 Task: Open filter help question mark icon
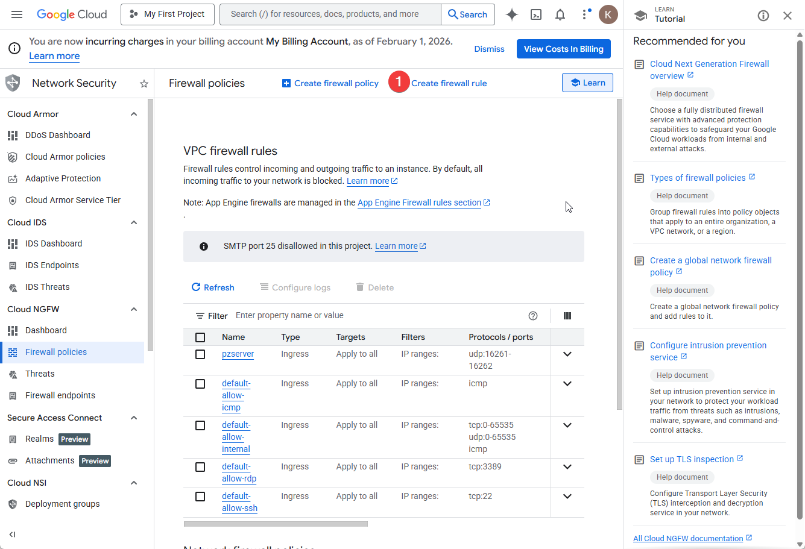(533, 316)
